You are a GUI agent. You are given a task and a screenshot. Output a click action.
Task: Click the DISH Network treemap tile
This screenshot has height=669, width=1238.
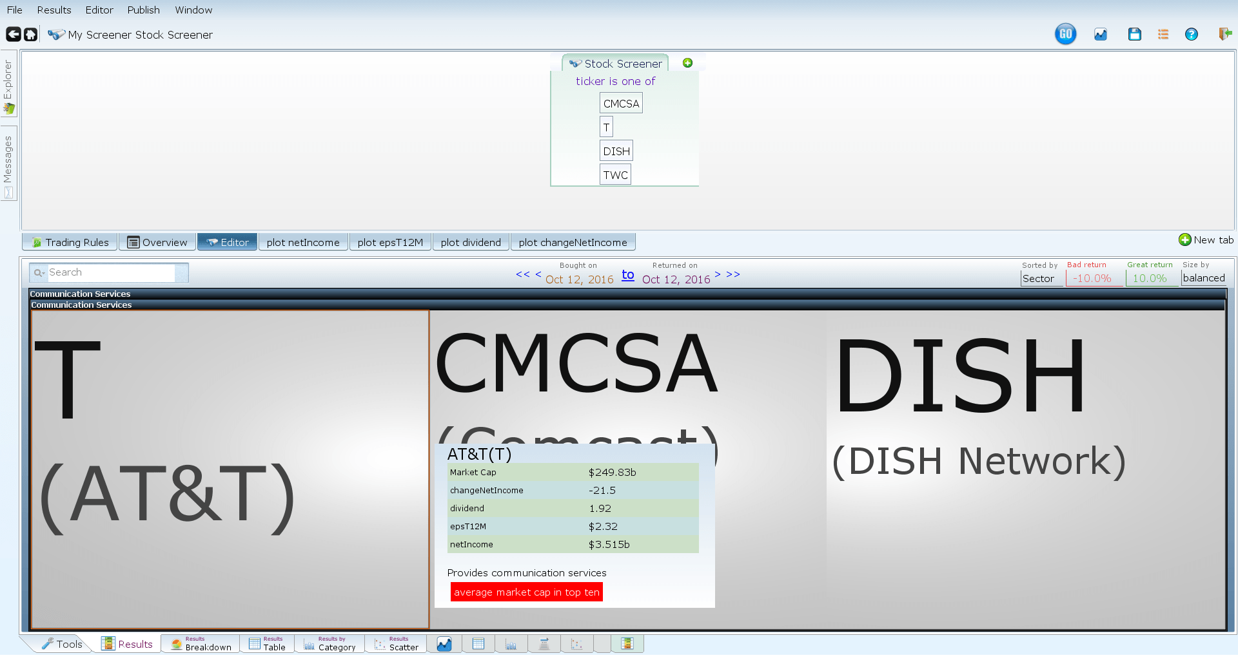(1025, 469)
